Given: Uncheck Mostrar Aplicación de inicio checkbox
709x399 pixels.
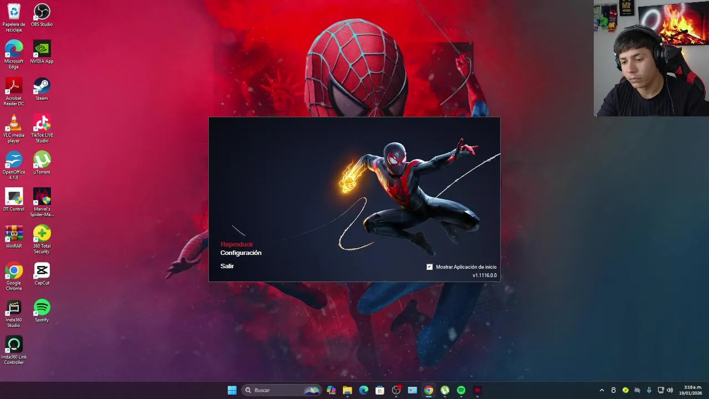Looking at the screenshot, I should (429, 267).
